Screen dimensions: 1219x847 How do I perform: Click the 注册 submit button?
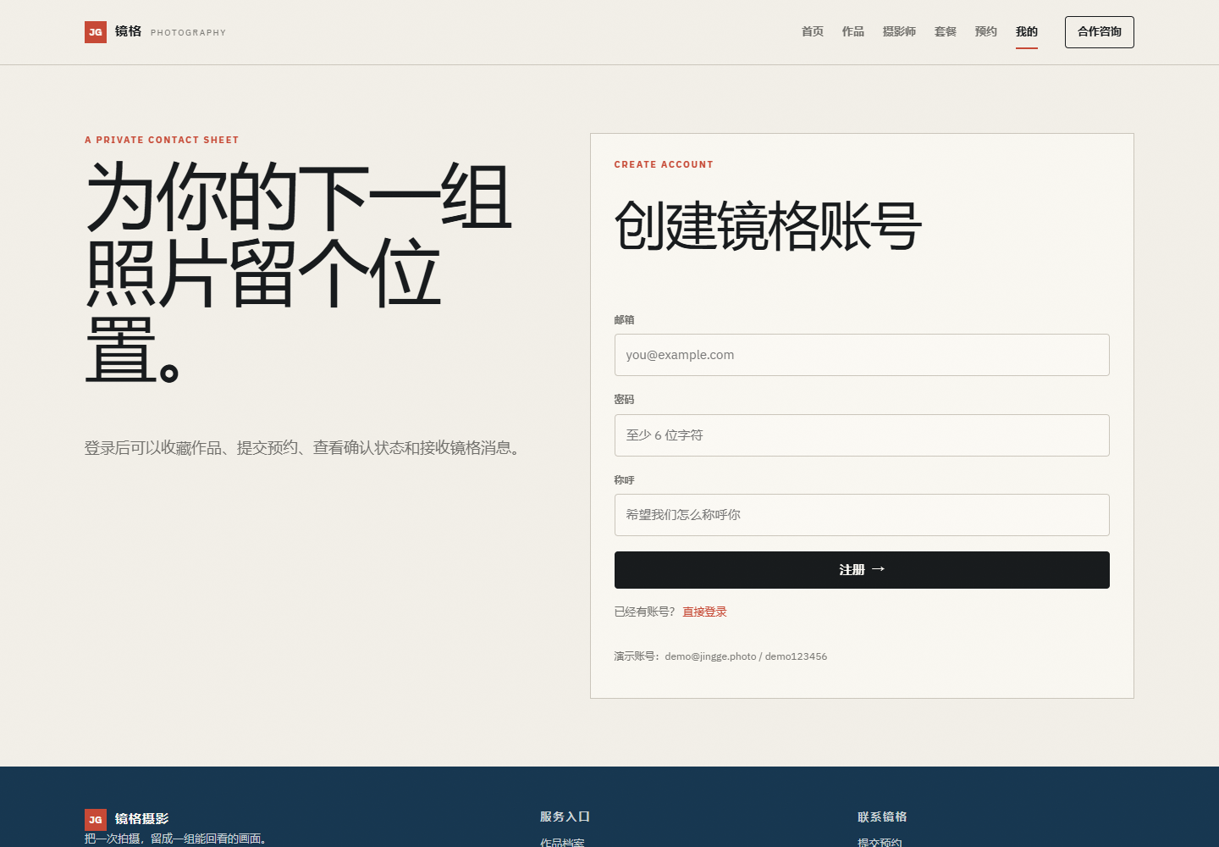point(862,570)
